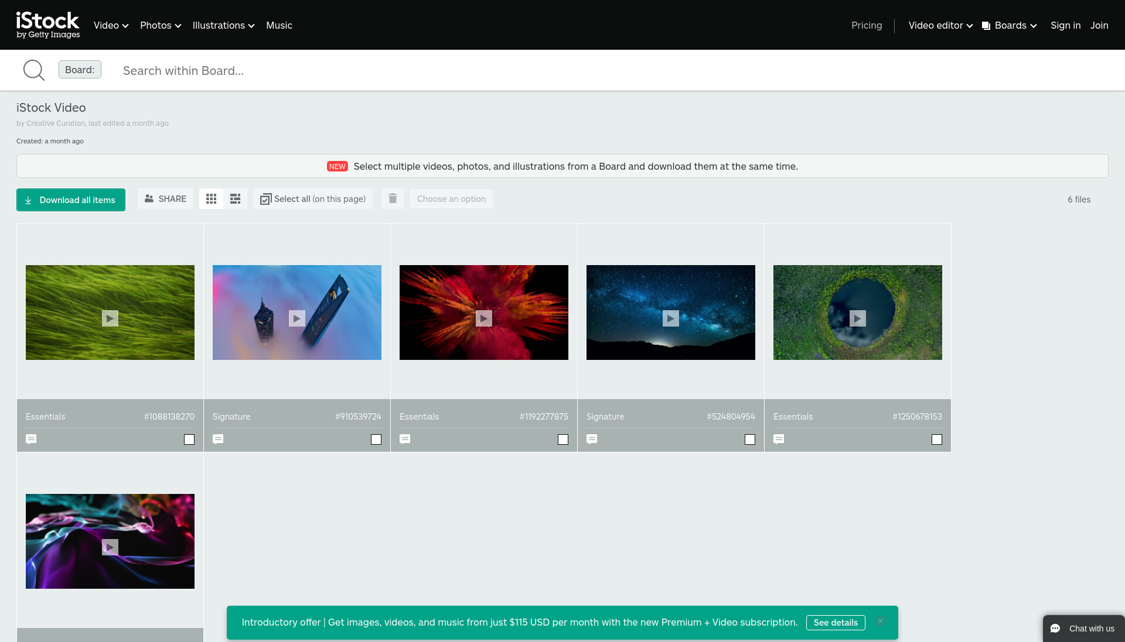Viewport: 1125px width, 642px height.
Task: Expand the Video menu
Action: point(111,25)
